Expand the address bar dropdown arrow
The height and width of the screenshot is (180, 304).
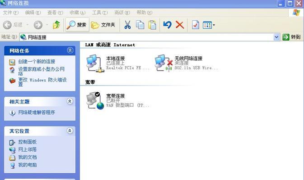tap(276, 37)
